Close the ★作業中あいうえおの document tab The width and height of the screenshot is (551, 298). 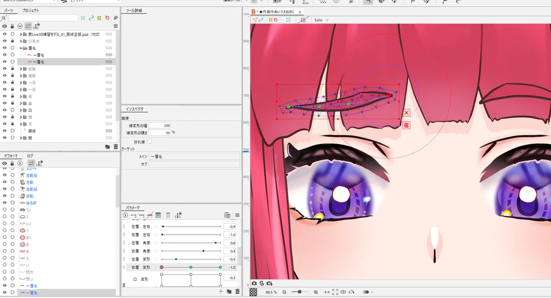tap(300, 11)
